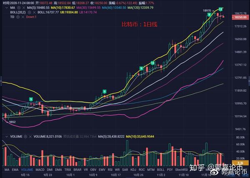Viewport: 250px width, 178px height.
Task: Switch to the DMA indicator tab
Action: click(x=58, y=170)
